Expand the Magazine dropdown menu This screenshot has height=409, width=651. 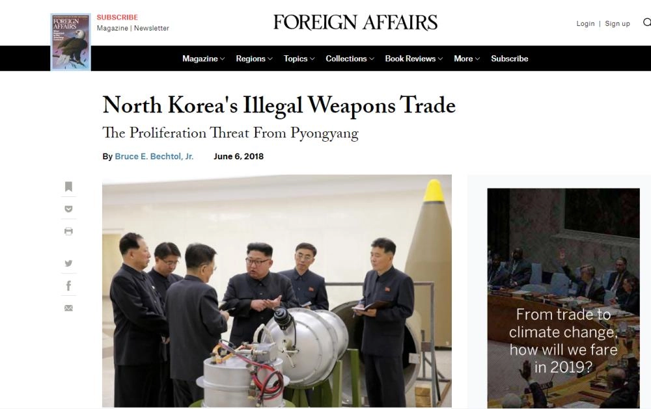point(203,59)
